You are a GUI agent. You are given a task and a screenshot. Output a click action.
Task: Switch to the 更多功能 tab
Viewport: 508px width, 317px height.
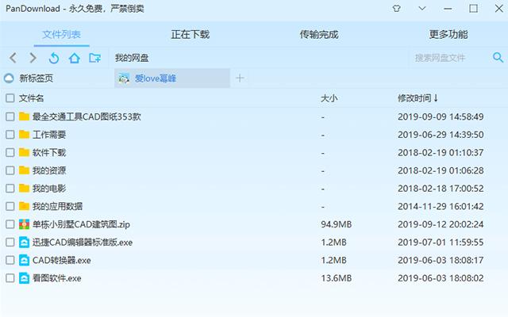[448, 34]
